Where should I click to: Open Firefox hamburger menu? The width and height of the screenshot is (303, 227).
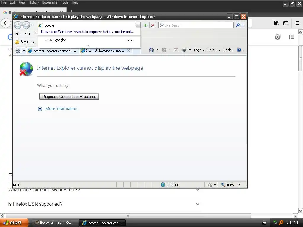pos(297,23)
